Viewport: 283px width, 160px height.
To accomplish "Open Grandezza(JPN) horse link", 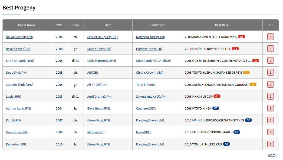I will pos(17,132).
